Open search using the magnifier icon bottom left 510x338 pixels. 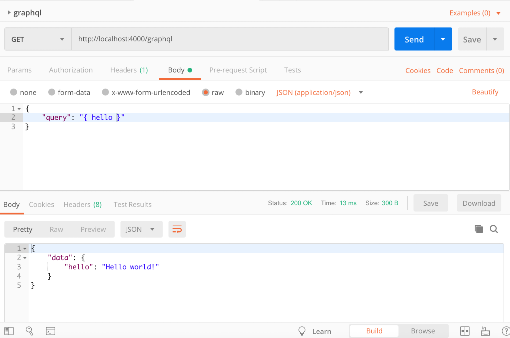pos(29,331)
